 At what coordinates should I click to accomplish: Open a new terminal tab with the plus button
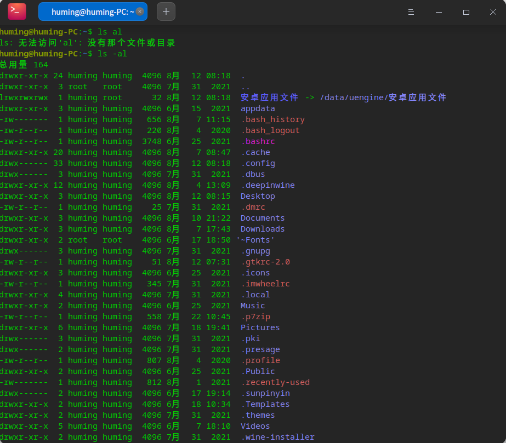166,11
